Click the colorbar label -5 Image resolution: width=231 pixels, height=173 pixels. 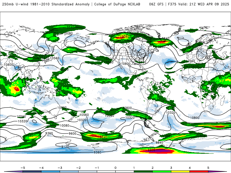(23, 168)
